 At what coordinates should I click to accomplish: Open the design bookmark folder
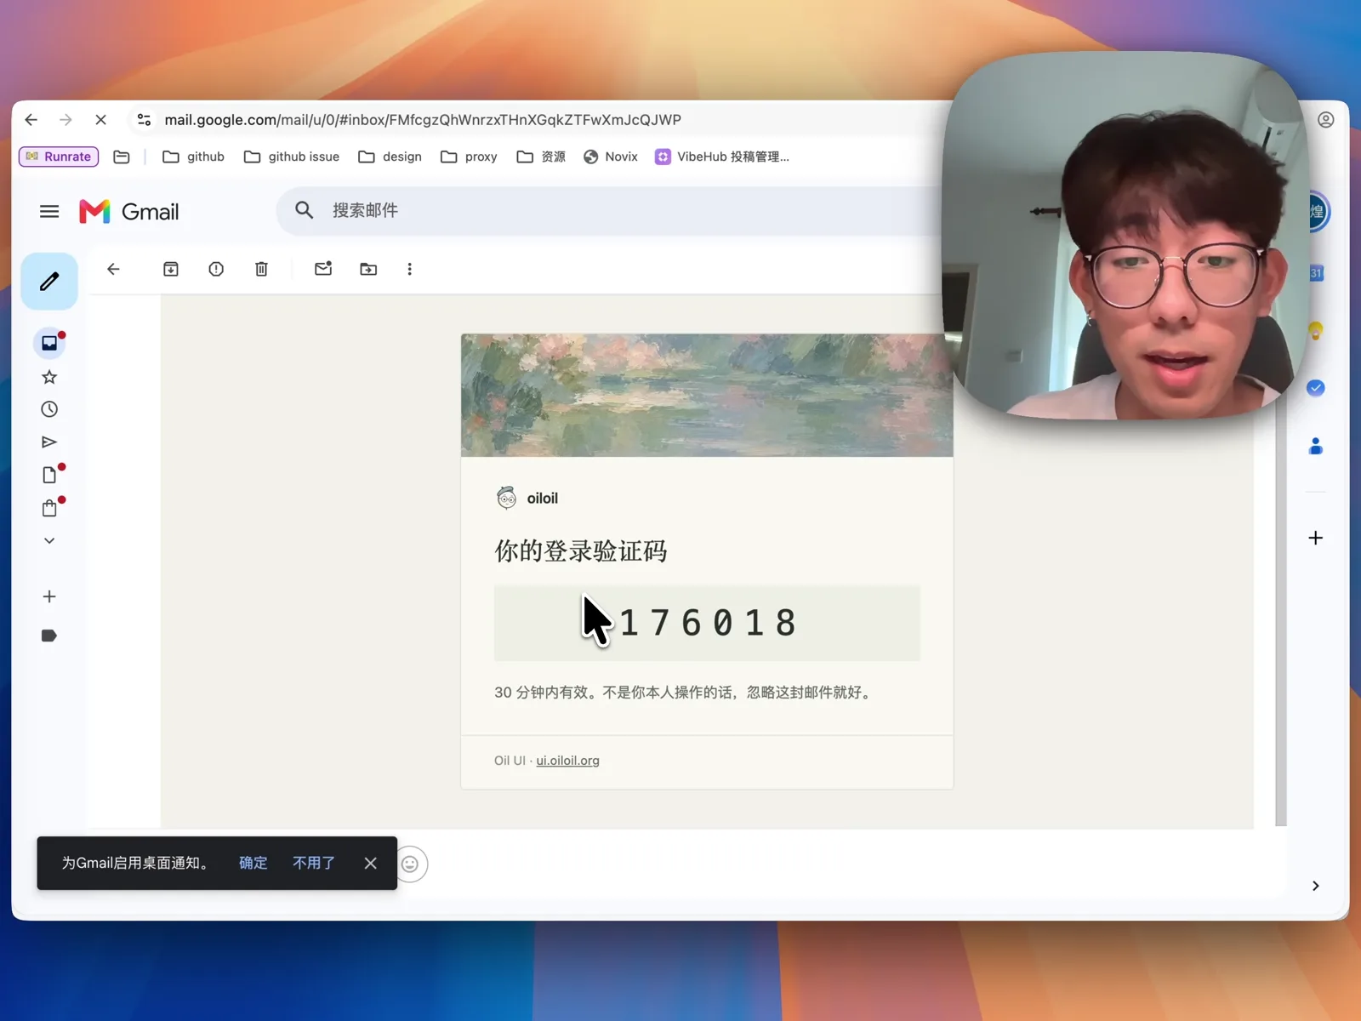click(390, 157)
